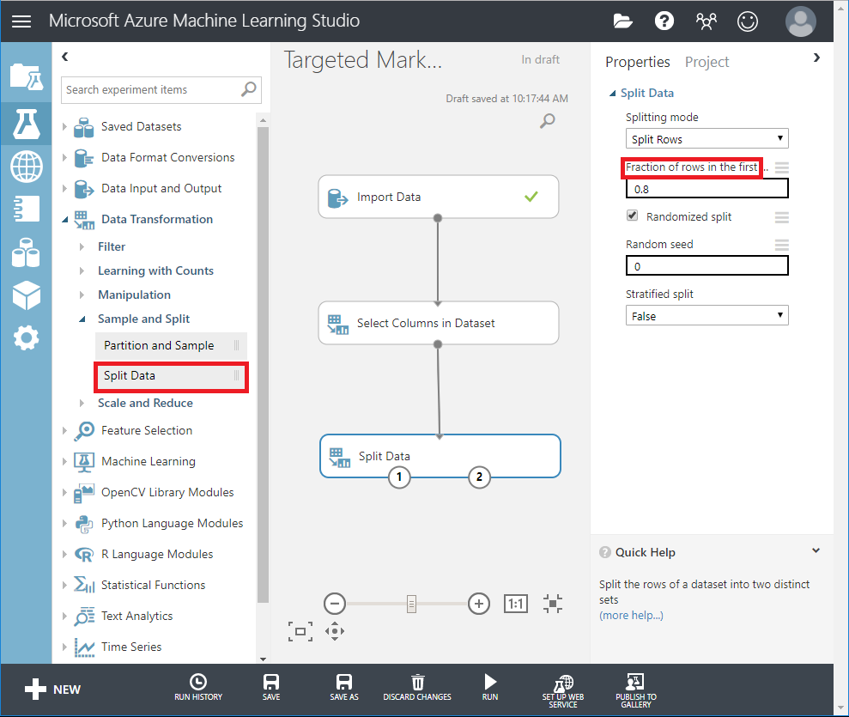Select Partition and Sample module item
Image resolution: width=849 pixels, height=717 pixels.
pyautogui.click(x=160, y=345)
